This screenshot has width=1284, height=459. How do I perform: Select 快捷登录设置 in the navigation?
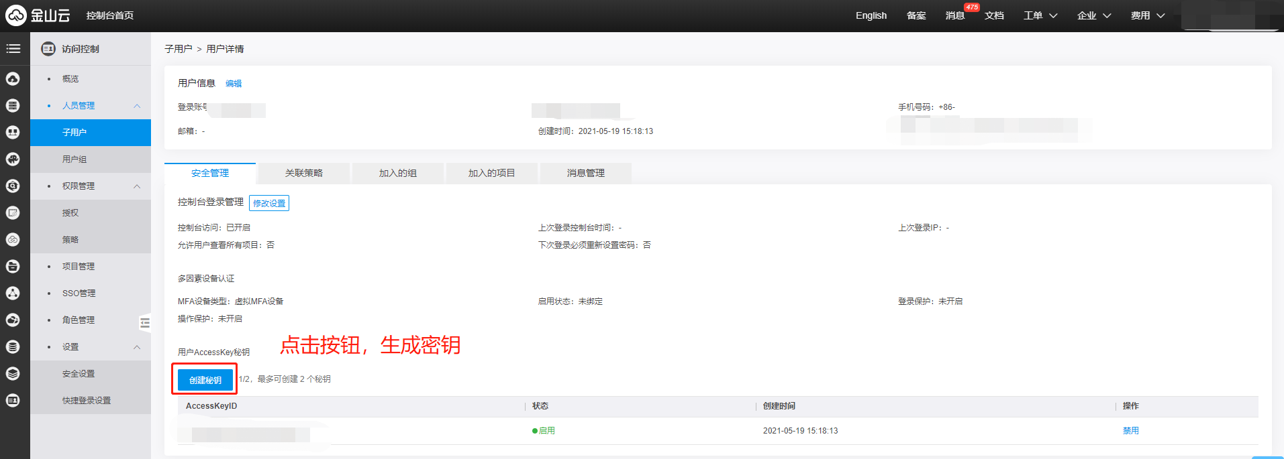91,401
